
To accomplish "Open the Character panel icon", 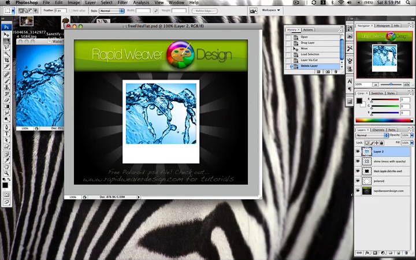I will [x=350, y=81].
